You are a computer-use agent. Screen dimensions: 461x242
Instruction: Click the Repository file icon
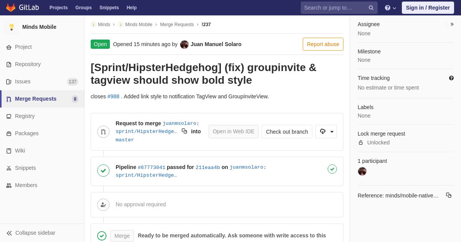(9, 65)
